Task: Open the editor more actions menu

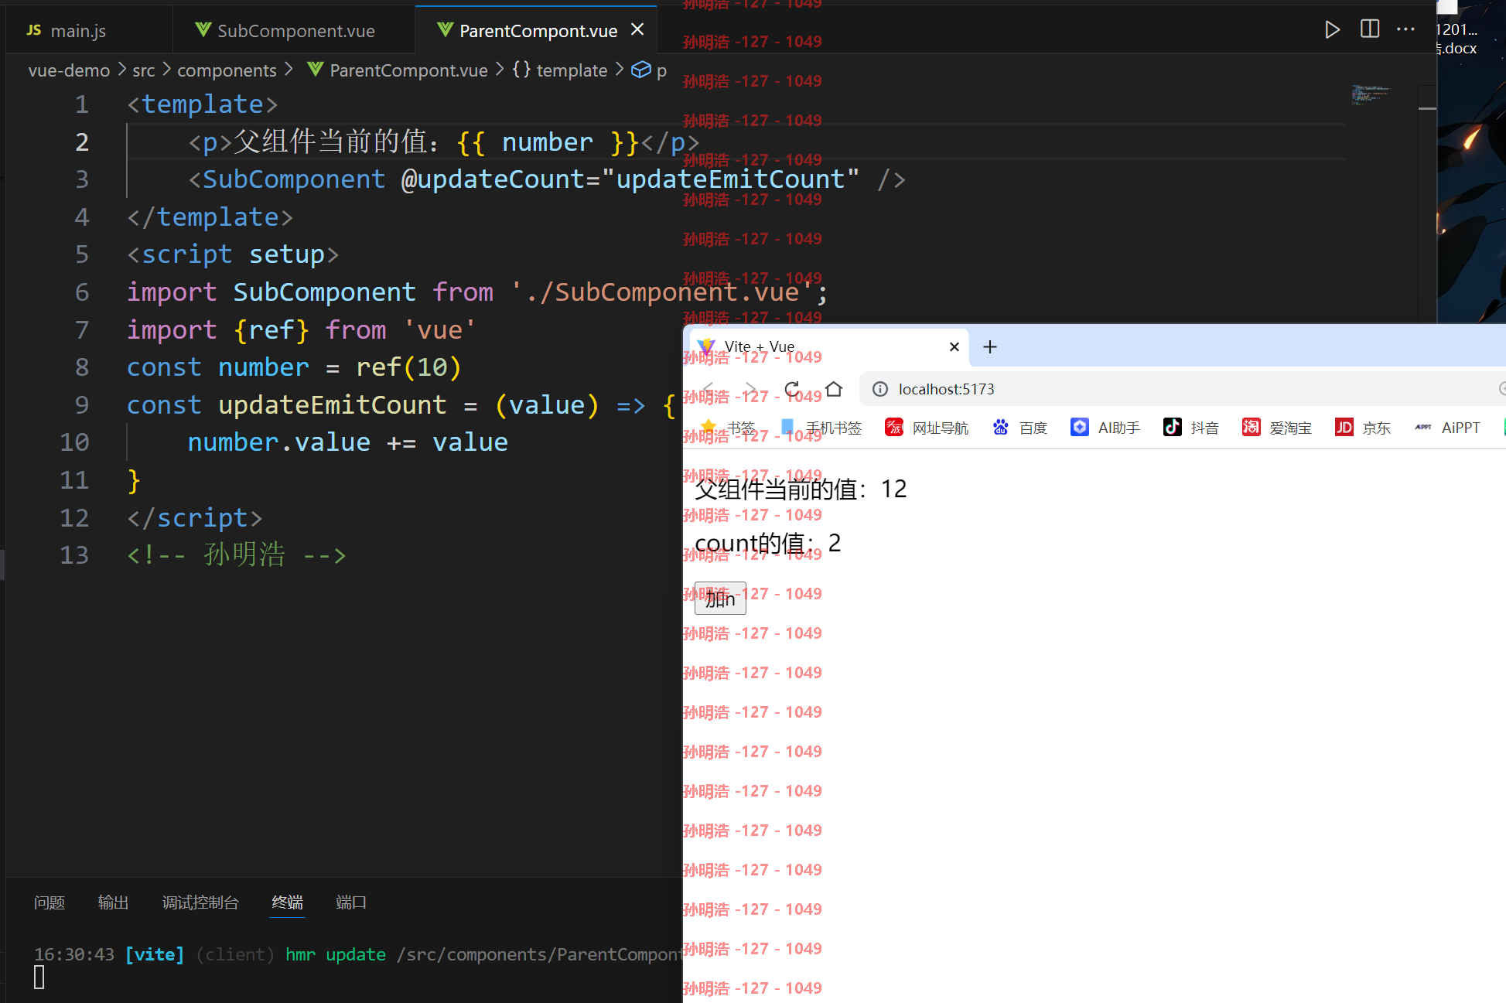Action: [1405, 29]
